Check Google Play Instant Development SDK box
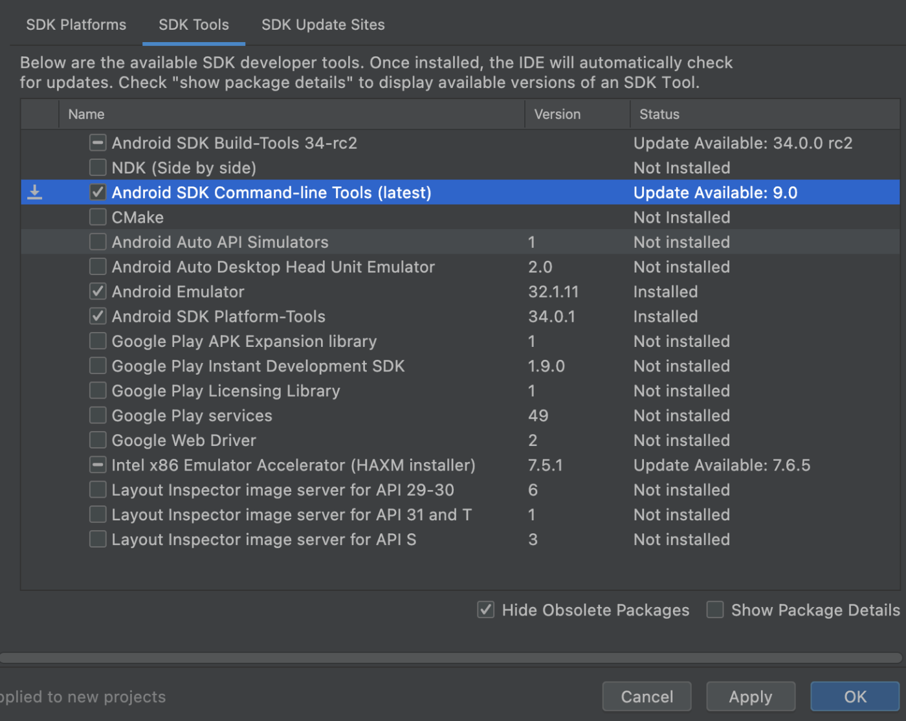The width and height of the screenshot is (906, 721). click(x=98, y=366)
